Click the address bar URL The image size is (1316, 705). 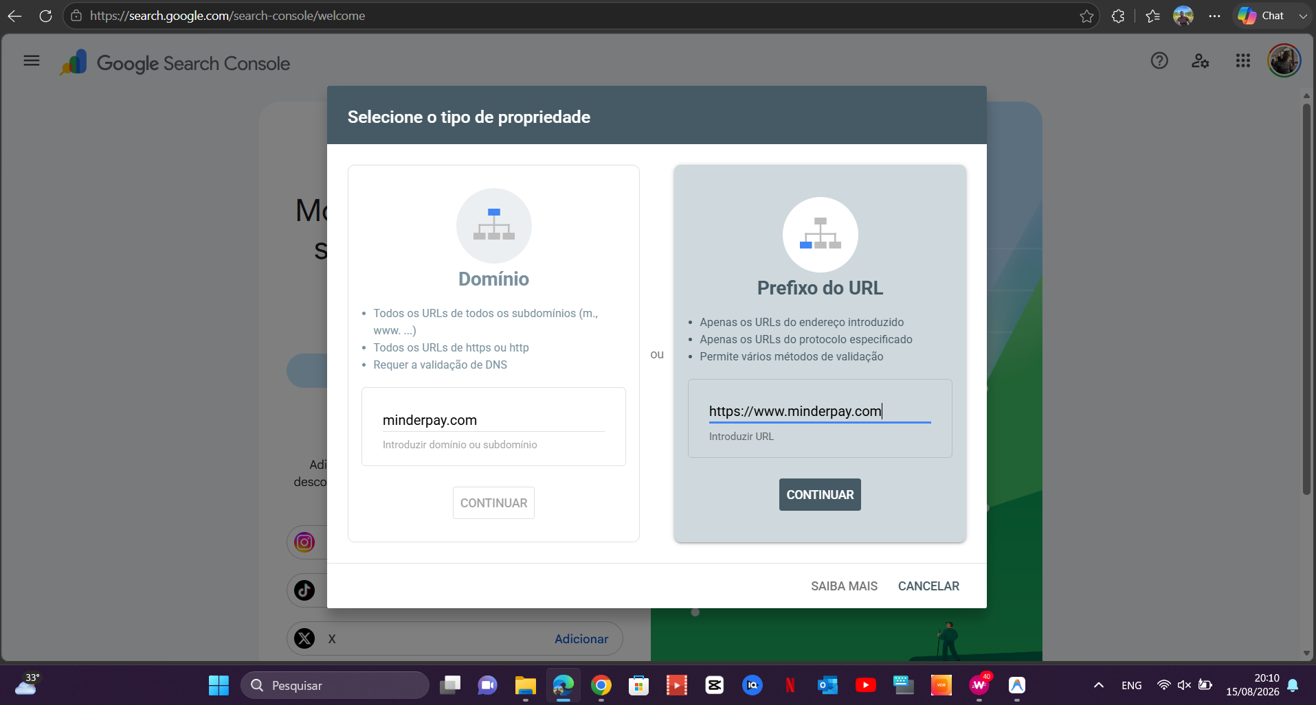(x=227, y=16)
